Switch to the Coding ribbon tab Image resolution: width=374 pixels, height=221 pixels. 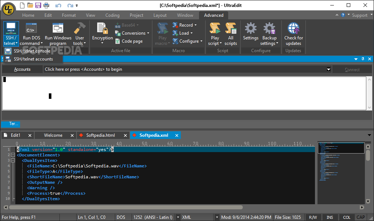point(112,15)
